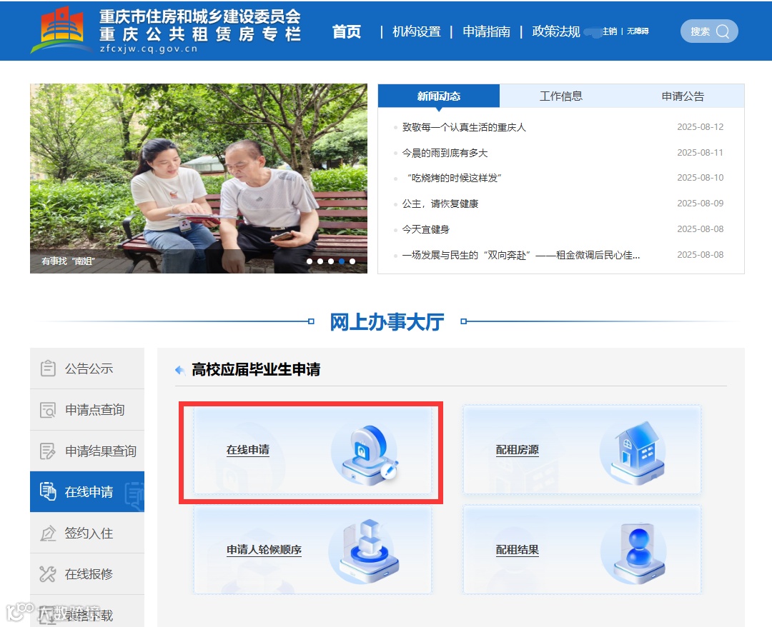Image resolution: width=772 pixels, height=627 pixels.
Task: Select the third carousel dot
Action: coord(331,261)
